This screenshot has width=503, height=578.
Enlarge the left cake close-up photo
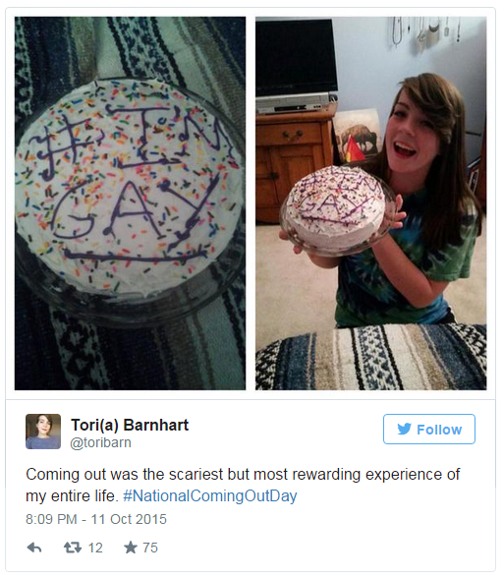coord(130,203)
